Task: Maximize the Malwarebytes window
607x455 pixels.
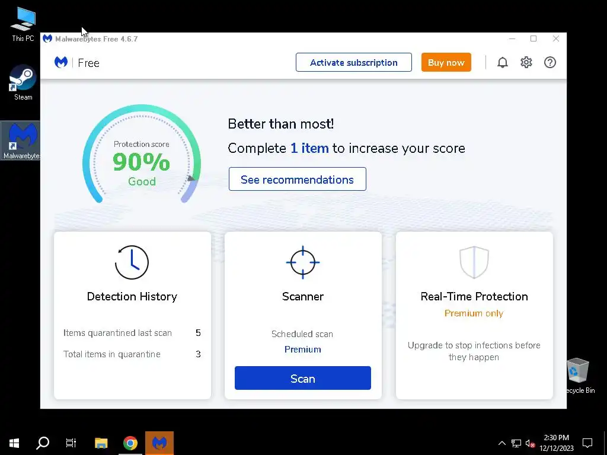Action: (533, 39)
